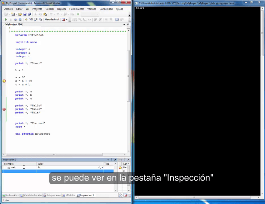Click the value 51 in watch window
265x204 pixels.
(x=39, y=167)
